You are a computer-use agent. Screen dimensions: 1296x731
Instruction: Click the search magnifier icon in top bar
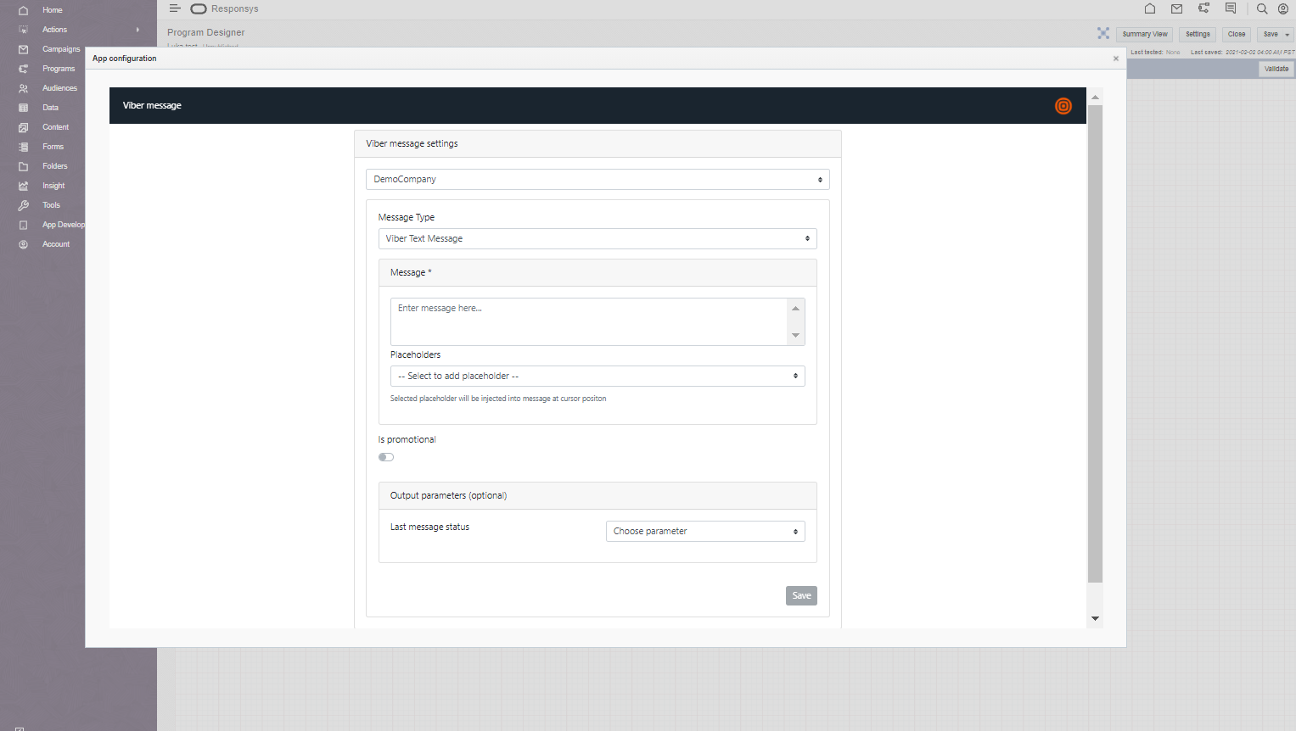point(1262,9)
